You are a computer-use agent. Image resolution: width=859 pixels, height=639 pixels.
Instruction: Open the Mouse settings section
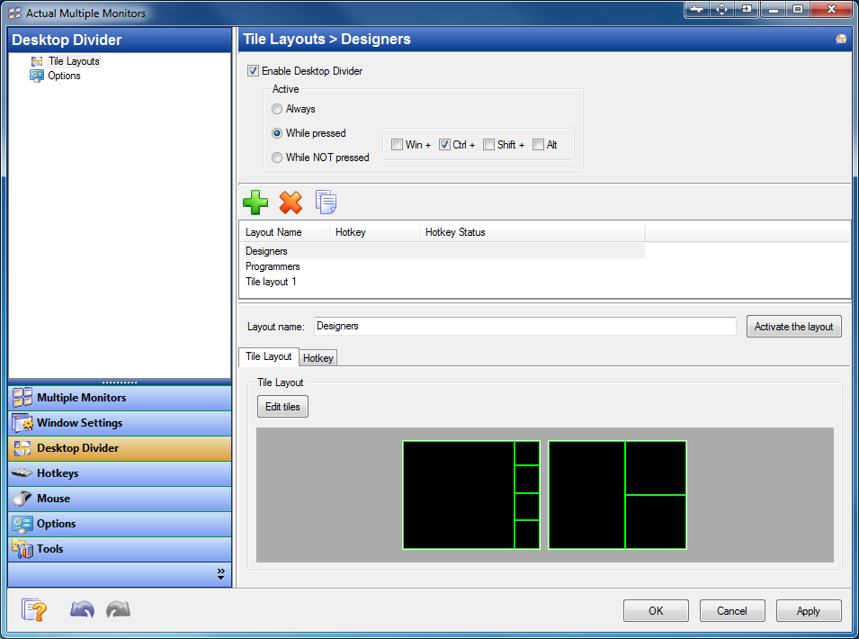coord(120,499)
